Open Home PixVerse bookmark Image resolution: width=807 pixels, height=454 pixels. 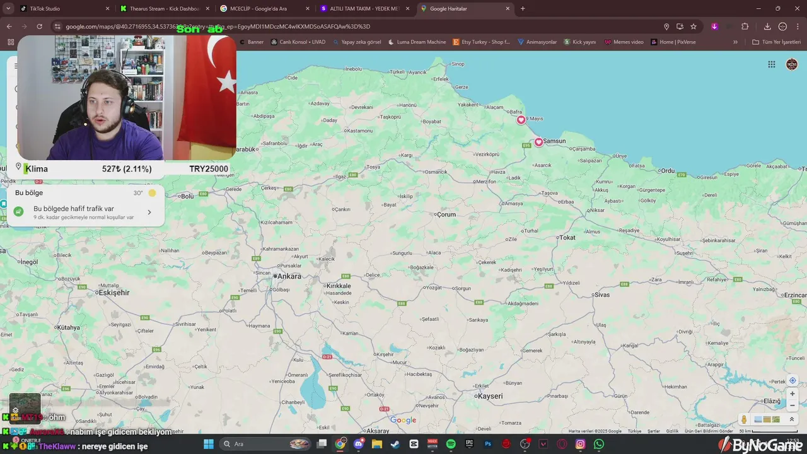click(x=673, y=42)
